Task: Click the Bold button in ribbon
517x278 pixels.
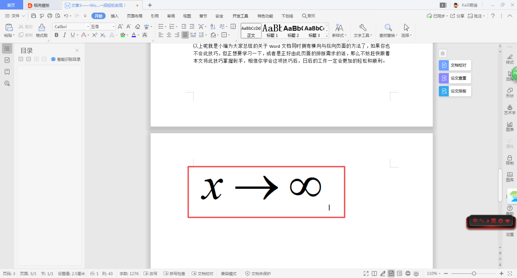Action: [x=56, y=35]
